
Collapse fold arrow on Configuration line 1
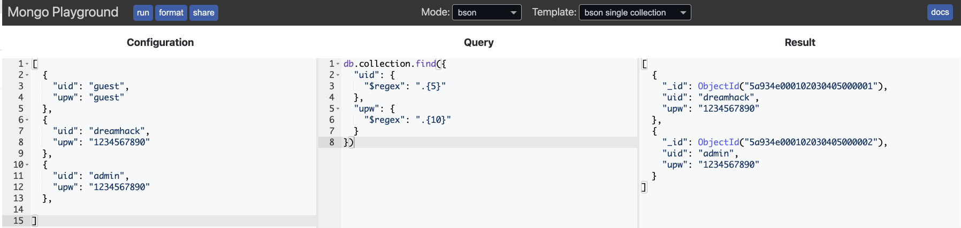[x=27, y=64]
